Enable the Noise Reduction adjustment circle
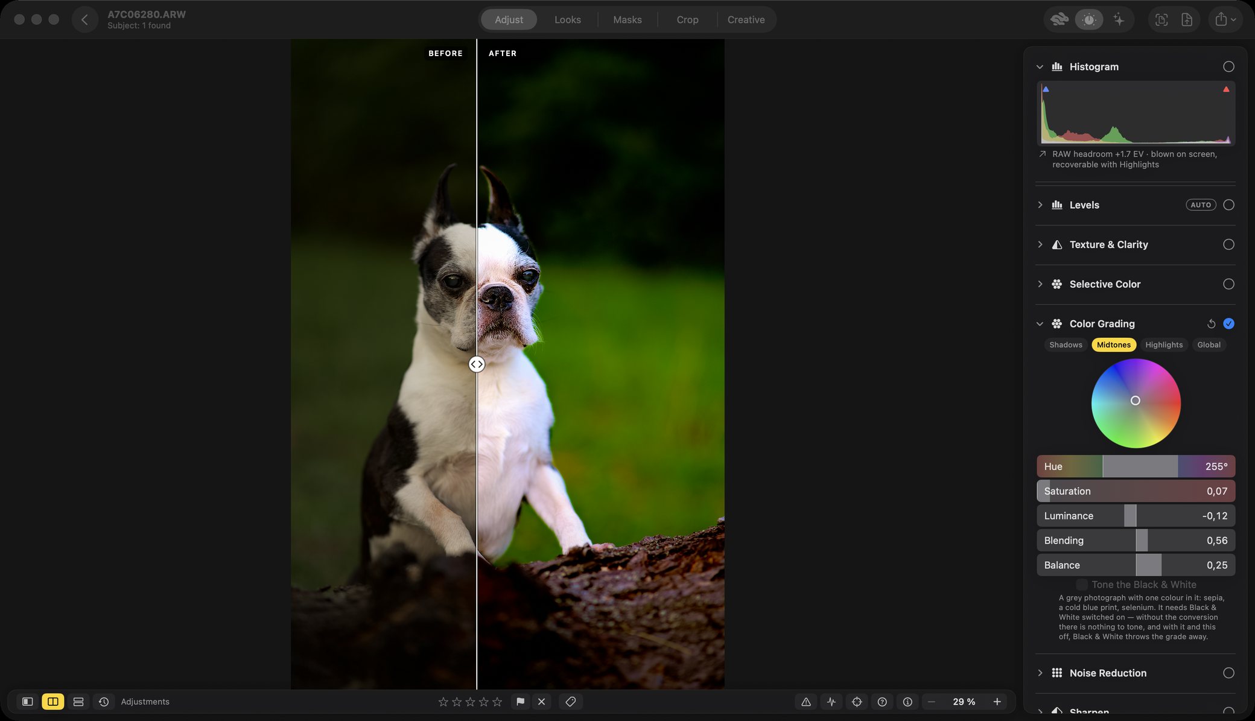The image size is (1255, 721). click(x=1228, y=673)
